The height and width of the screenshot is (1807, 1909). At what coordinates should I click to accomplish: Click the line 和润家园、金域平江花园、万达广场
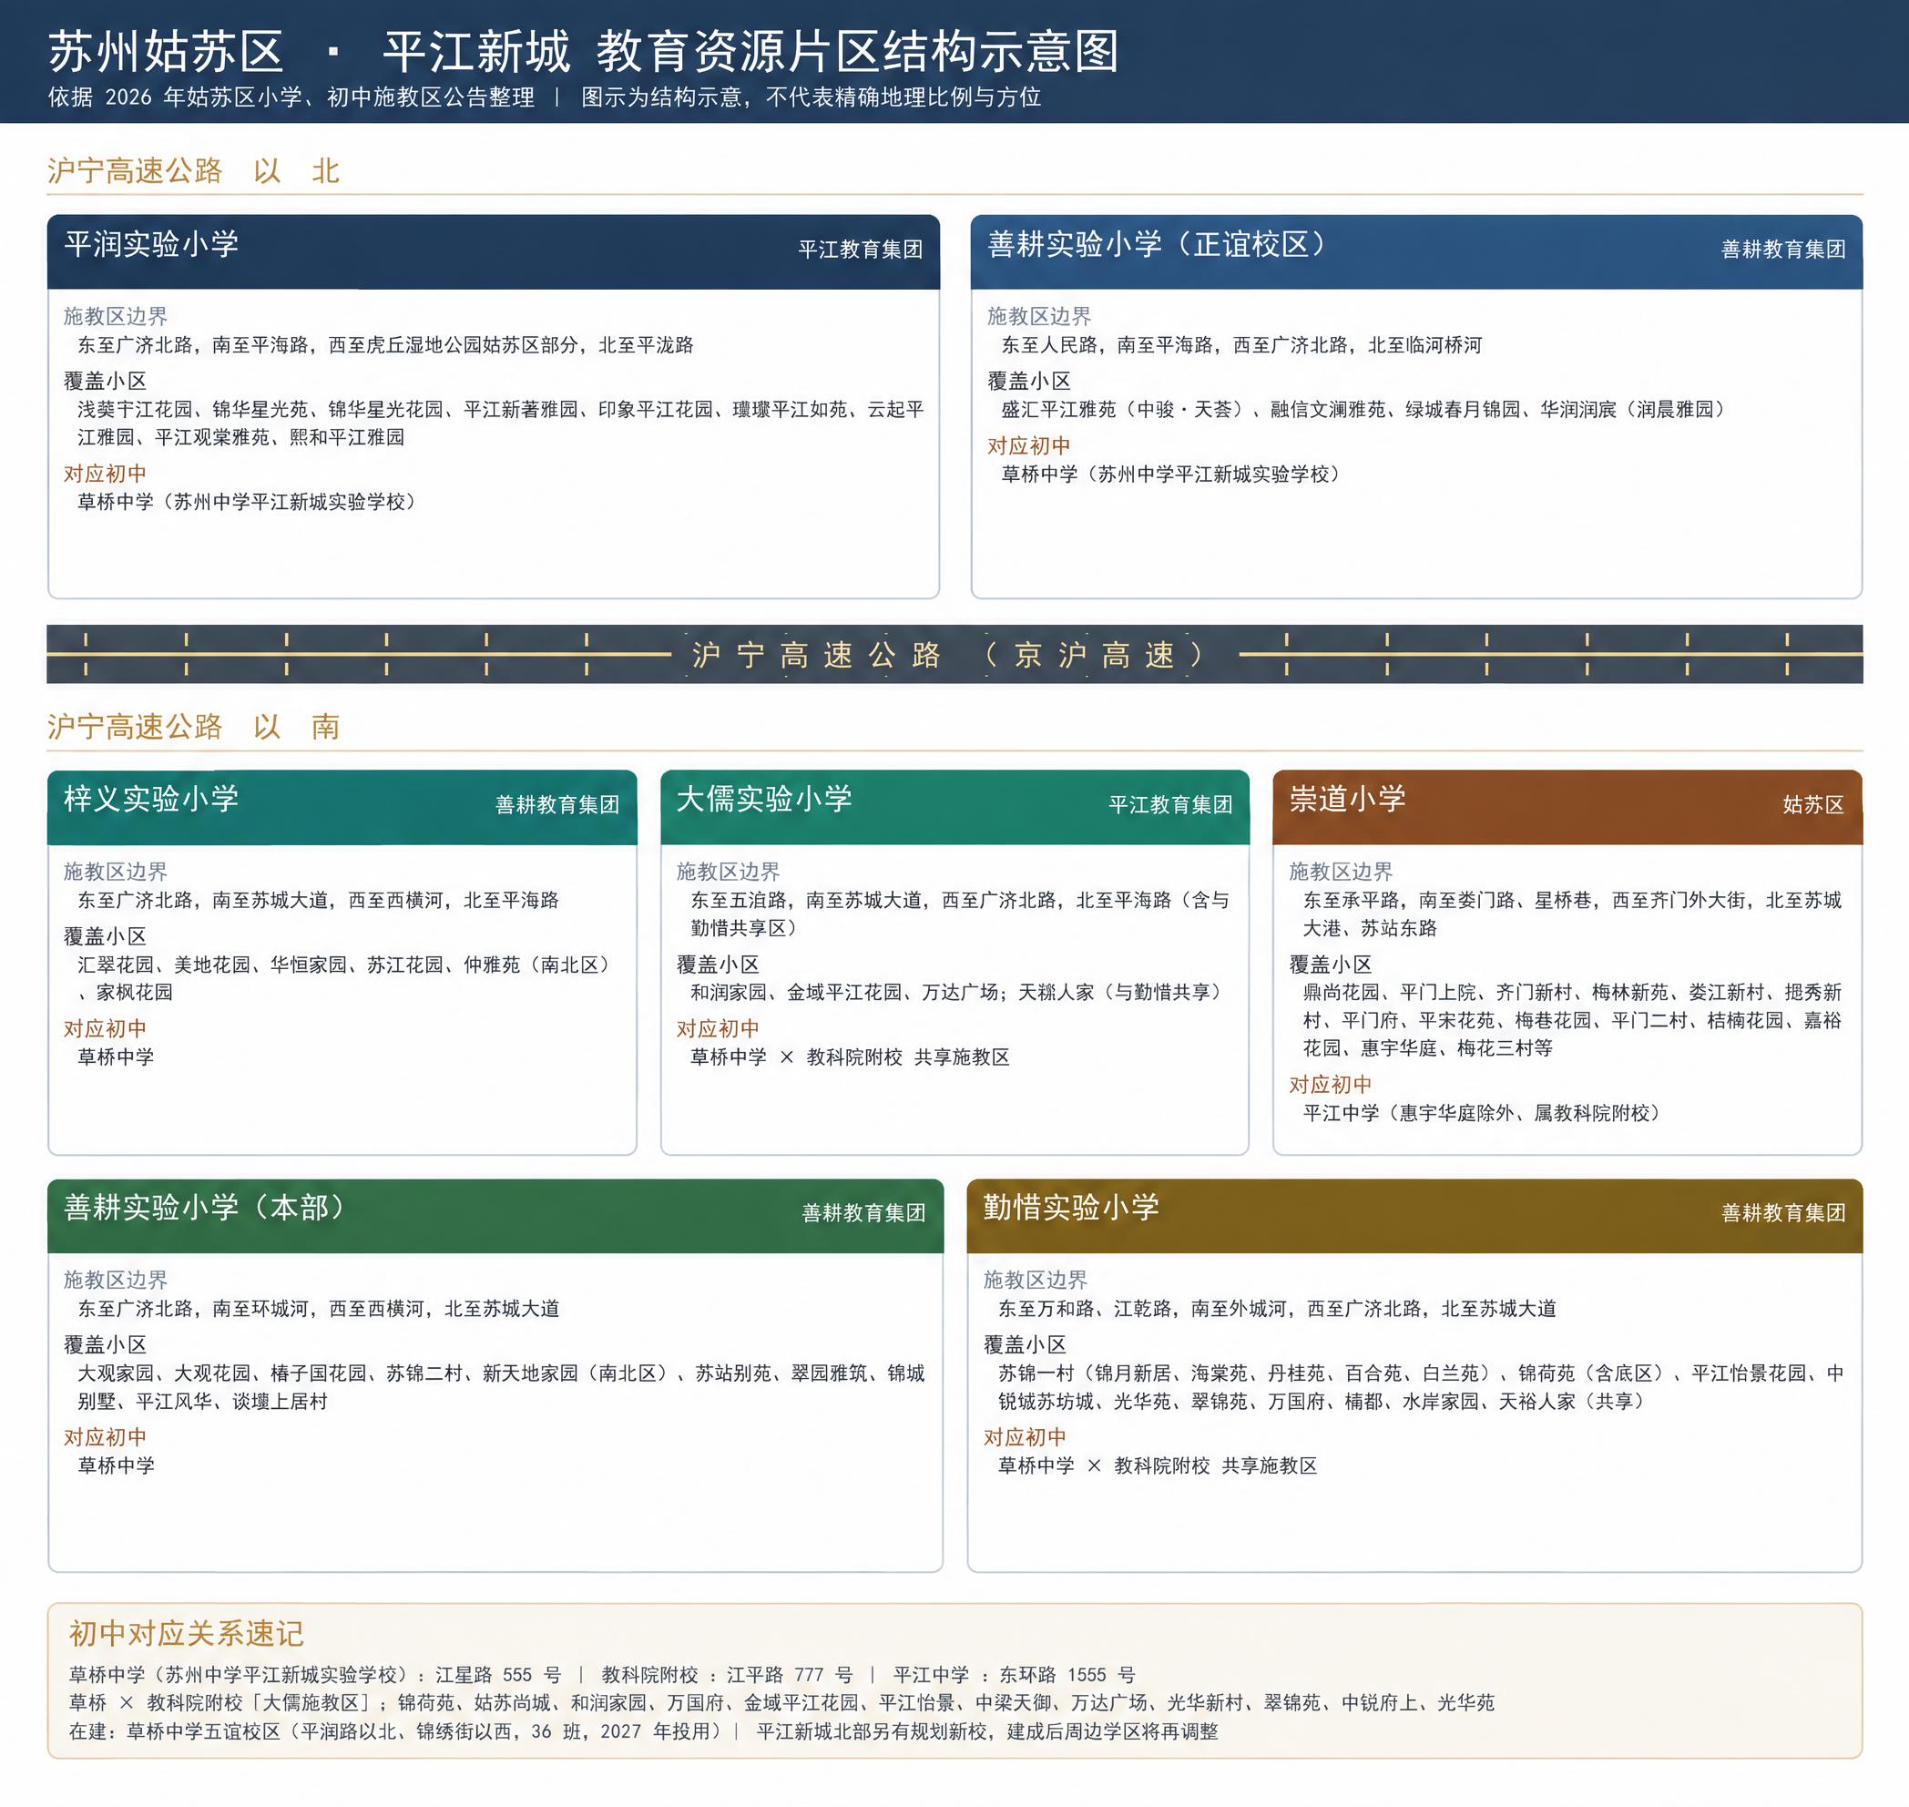point(956,992)
